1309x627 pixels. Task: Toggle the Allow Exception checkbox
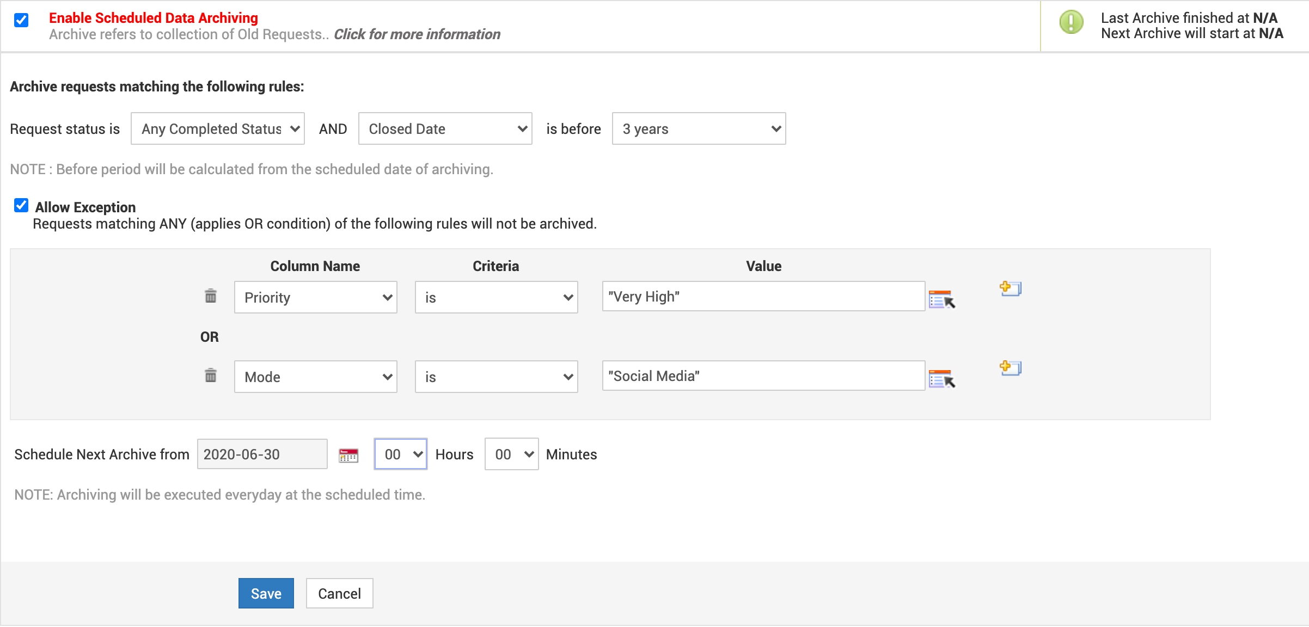[x=21, y=206]
